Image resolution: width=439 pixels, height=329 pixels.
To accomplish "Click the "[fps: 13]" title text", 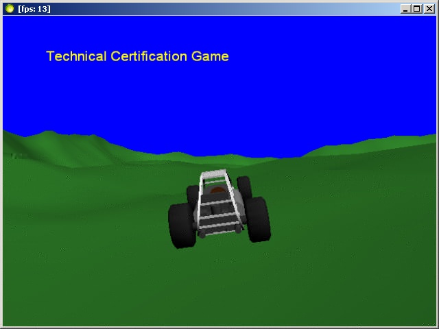I will 34,8.
